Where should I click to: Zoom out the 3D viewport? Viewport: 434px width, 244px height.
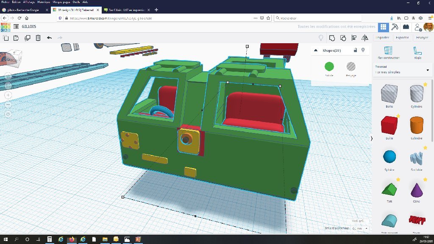[x=8, y=105]
